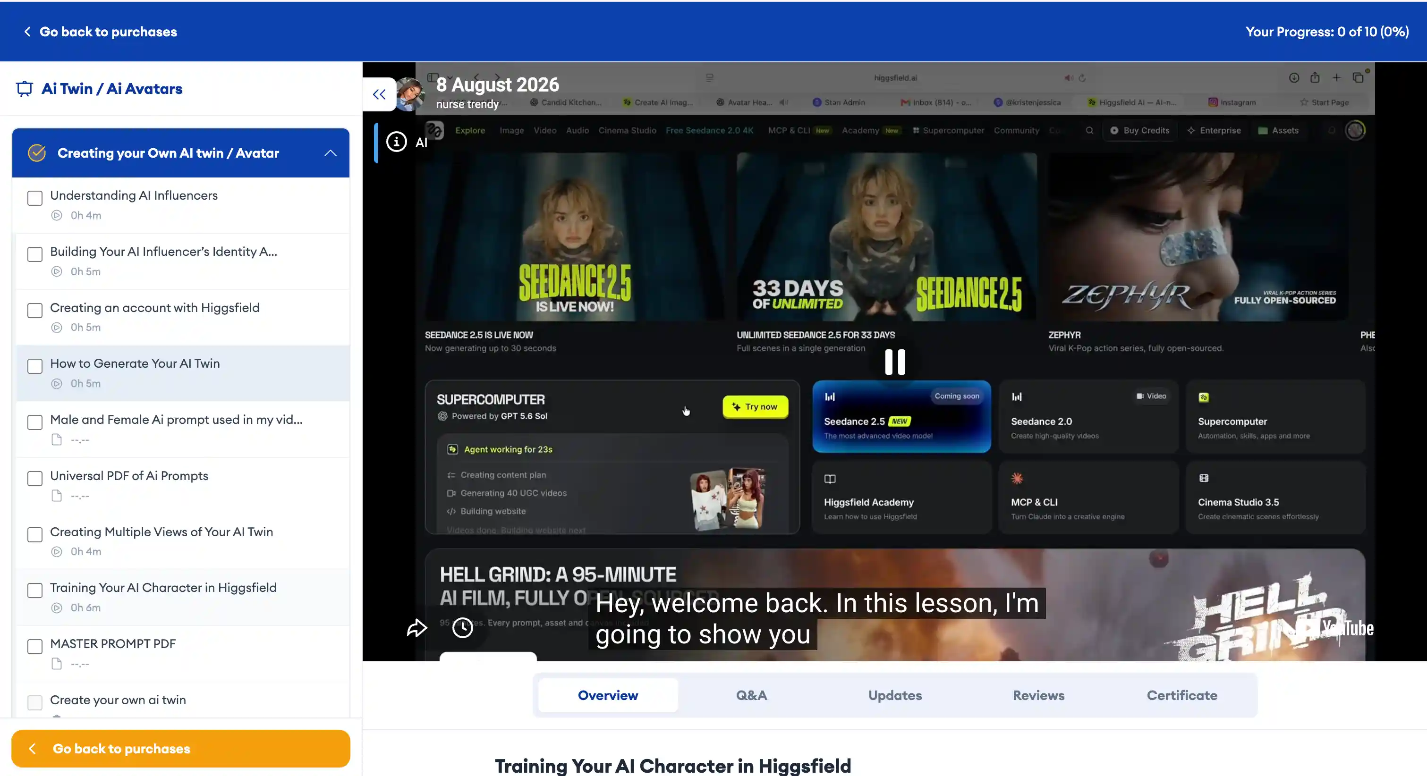Screen dimensions: 1427x776
Task: Click play icon under Building Your AI Influencer's Identity
Action: [x=57, y=271]
